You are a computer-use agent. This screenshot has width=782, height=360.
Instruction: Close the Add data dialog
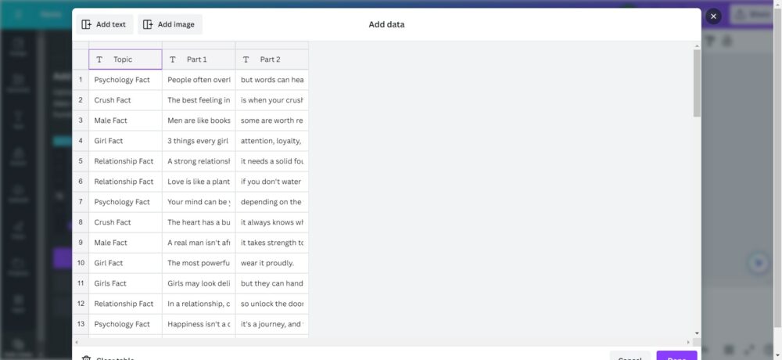click(x=713, y=16)
